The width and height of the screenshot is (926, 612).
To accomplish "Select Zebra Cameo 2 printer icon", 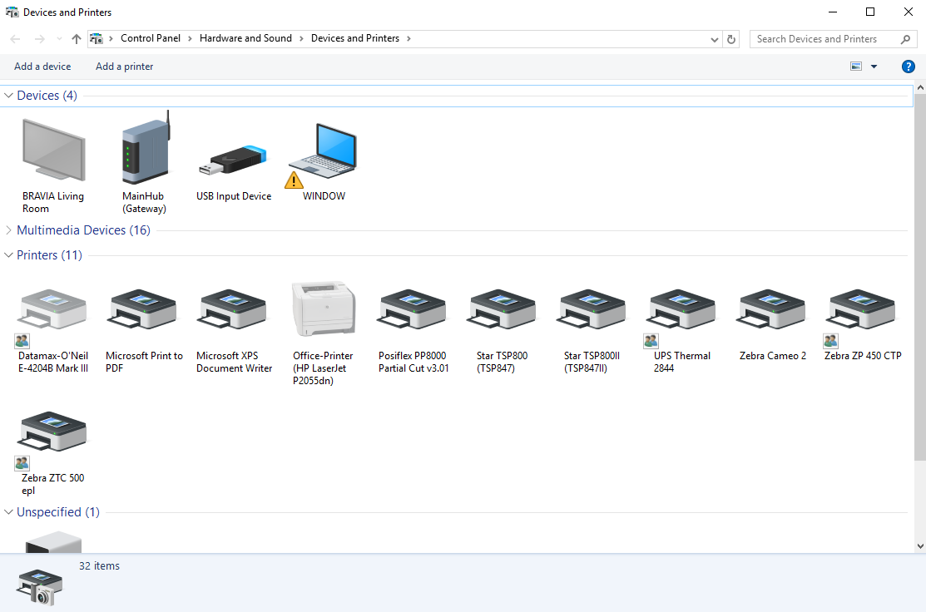I will click(x=770, y=308).
